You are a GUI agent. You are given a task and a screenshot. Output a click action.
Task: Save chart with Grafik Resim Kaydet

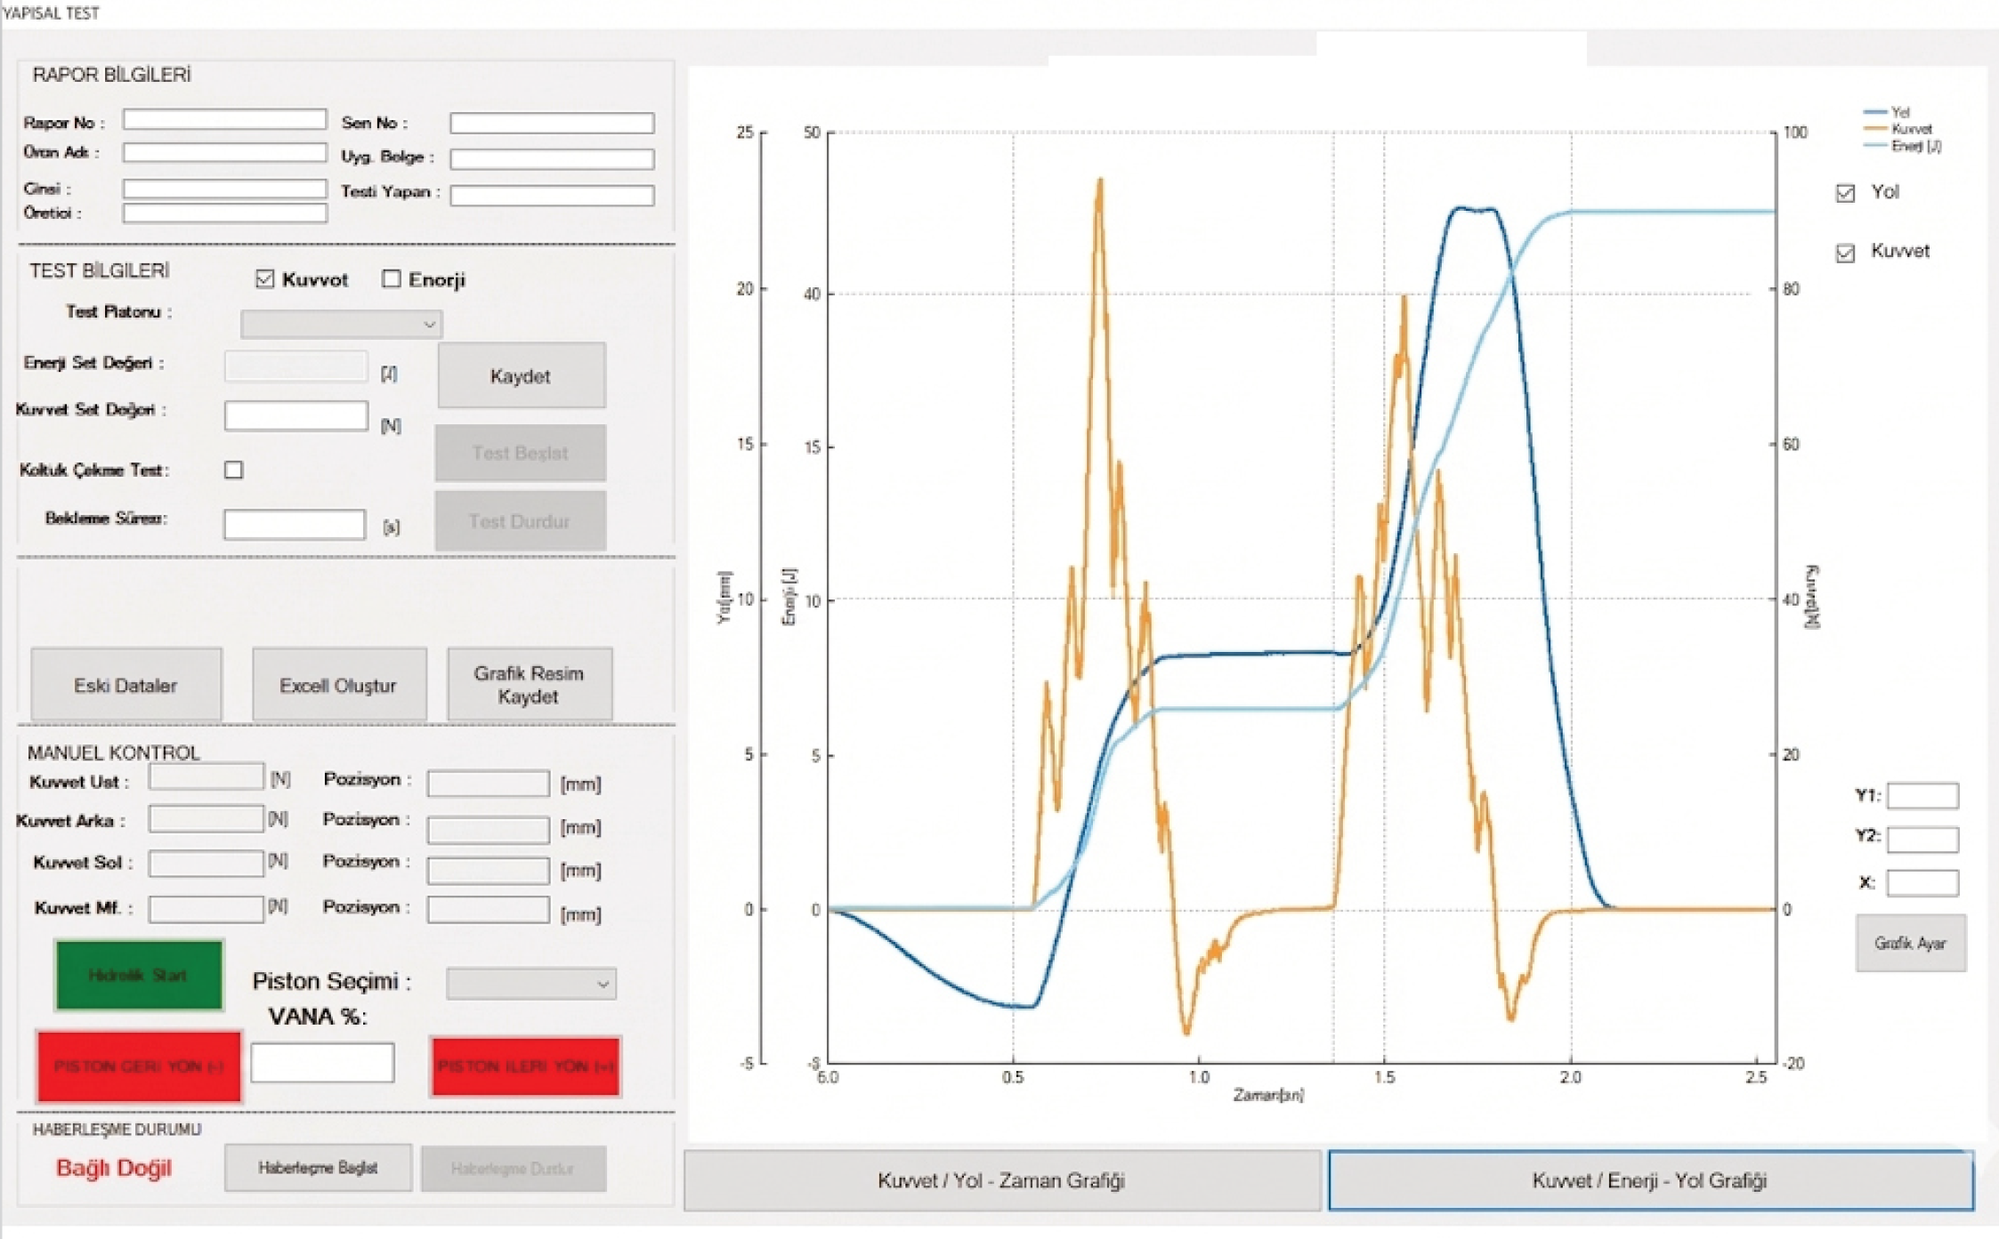click(x=529, y=685)
